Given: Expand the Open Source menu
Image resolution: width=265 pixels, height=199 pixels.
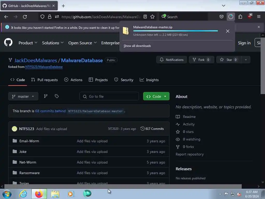Looking at the screenshot, I should coord(83,43).
